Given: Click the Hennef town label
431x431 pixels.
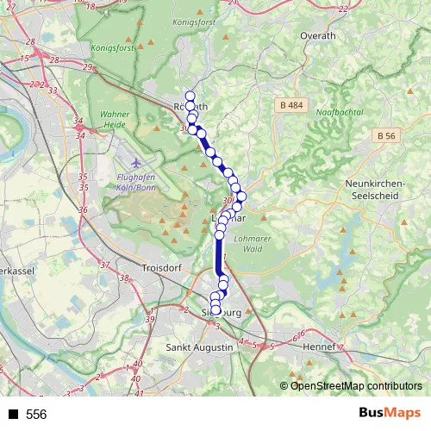Looking at the screenshot, I should click(319, 347).
